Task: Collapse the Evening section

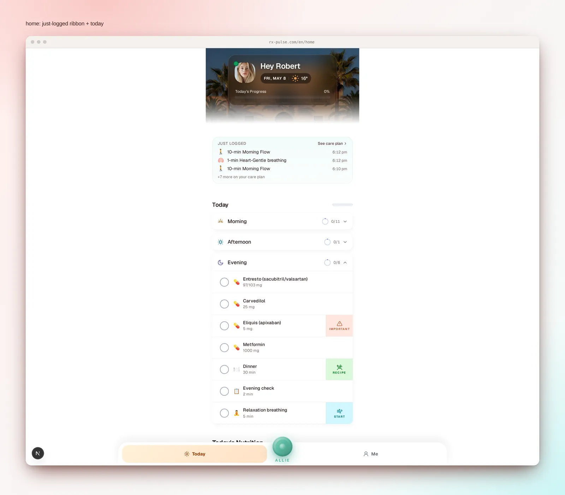Action: (x=282, y=263)
